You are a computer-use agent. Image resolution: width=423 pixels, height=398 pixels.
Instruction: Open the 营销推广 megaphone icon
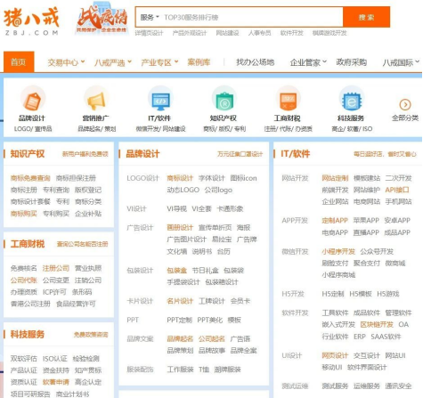tap(96, 98)
